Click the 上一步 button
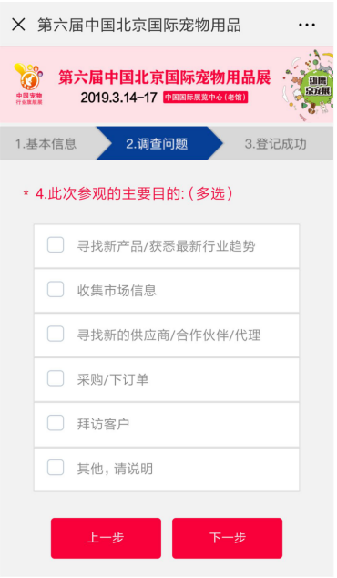The width and height of the screenshot is (337, 578). tap(106, 538)
